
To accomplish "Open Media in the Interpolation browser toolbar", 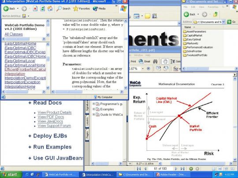I will pyautogui.click(x=99, y=9).
